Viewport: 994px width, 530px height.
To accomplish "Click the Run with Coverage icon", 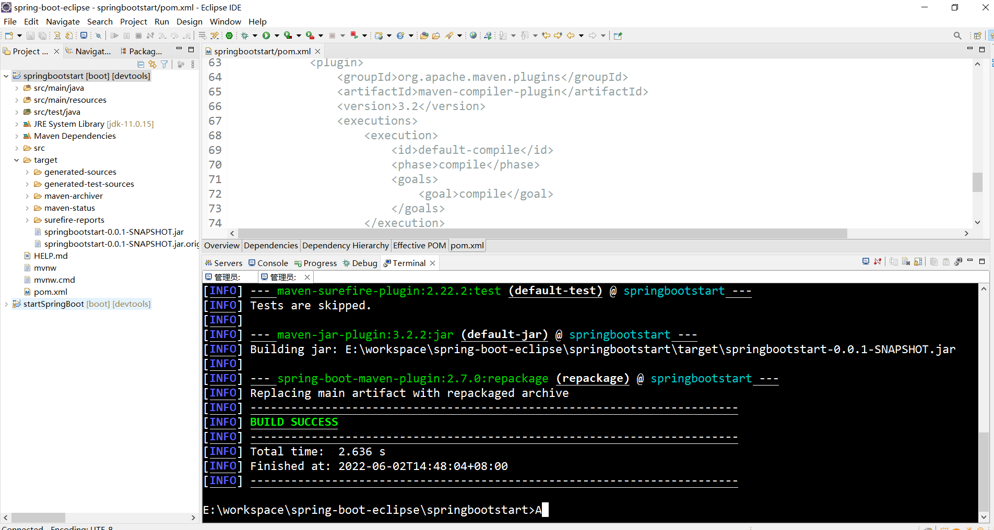I will pos(288,35).
